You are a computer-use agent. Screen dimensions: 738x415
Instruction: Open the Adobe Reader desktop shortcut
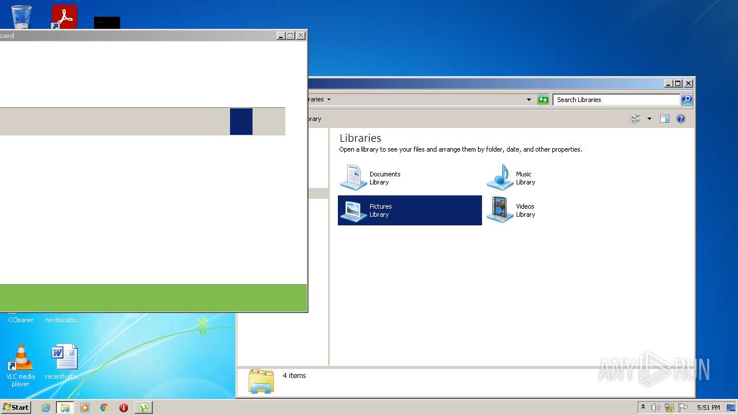(64, 17)
